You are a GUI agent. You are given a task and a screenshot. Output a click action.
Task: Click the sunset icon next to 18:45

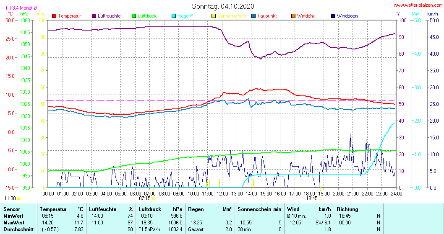320,199
